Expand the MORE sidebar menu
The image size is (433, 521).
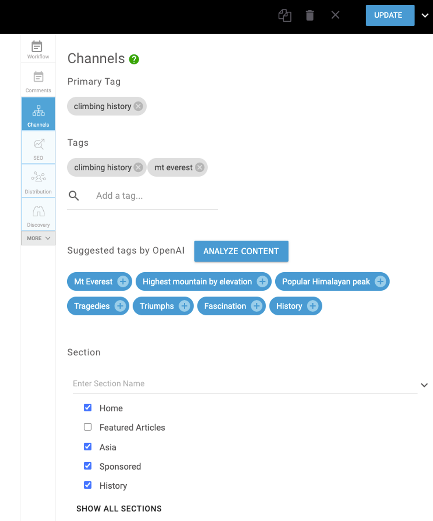(38, 238)
